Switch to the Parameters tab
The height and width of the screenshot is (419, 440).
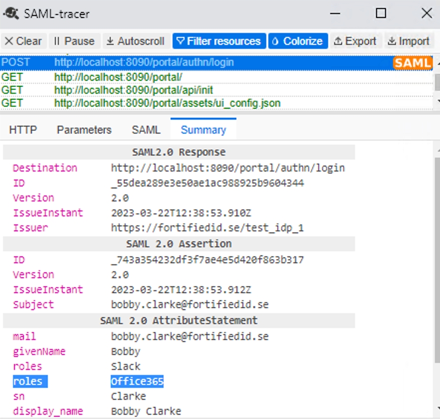[x=84, y=130]
